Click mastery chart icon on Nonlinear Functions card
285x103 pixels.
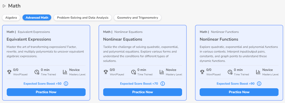pyautogui.click(x=258, y=72)
